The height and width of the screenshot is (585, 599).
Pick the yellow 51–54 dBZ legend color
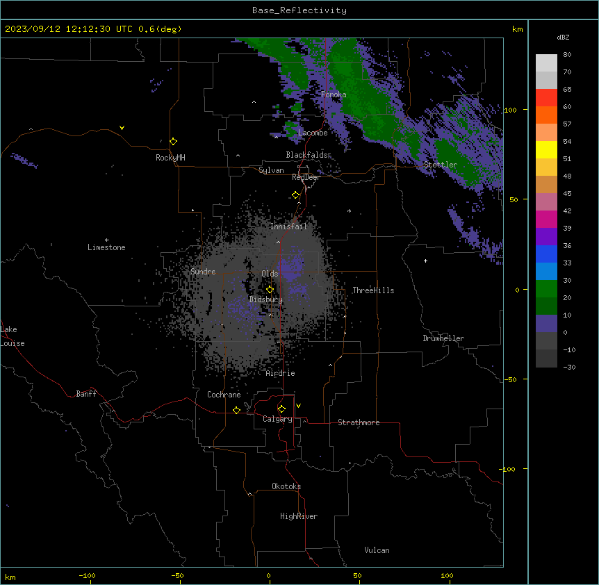pos(546,149)
